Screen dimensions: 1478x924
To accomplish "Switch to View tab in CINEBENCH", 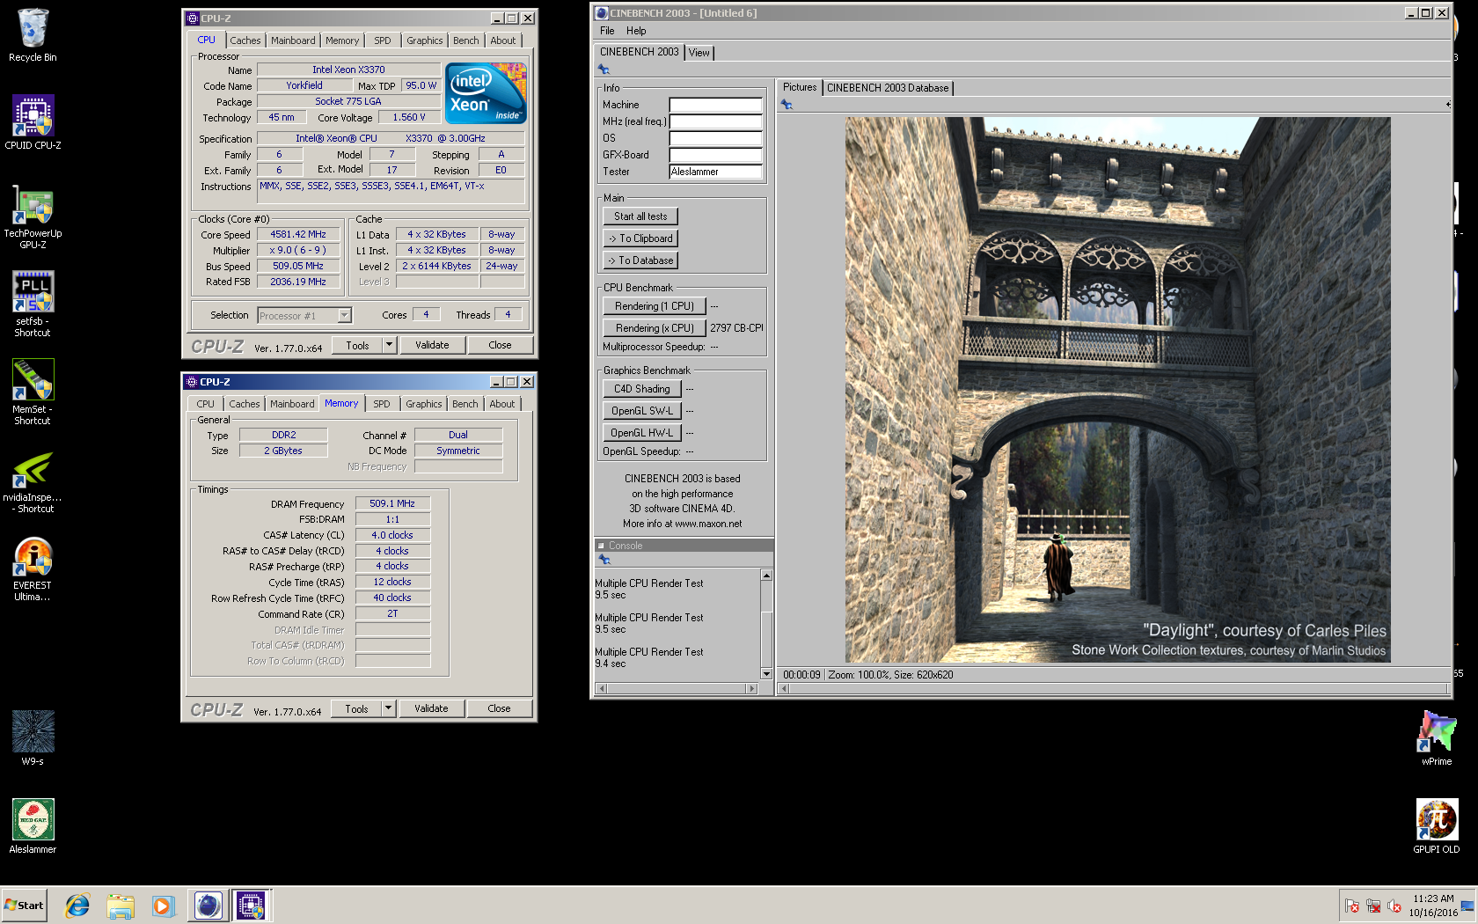I will coord(699,53).
